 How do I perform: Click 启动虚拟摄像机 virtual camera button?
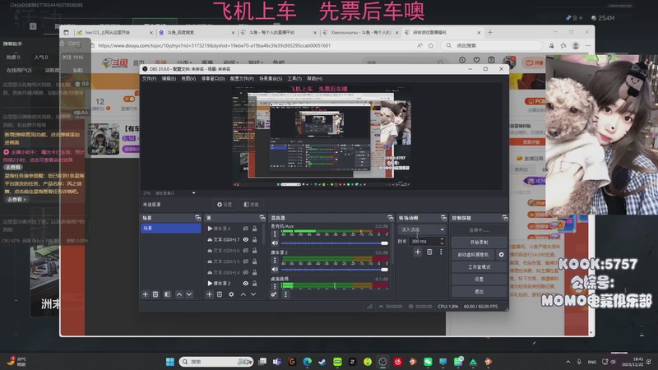(x=474, y=255)
